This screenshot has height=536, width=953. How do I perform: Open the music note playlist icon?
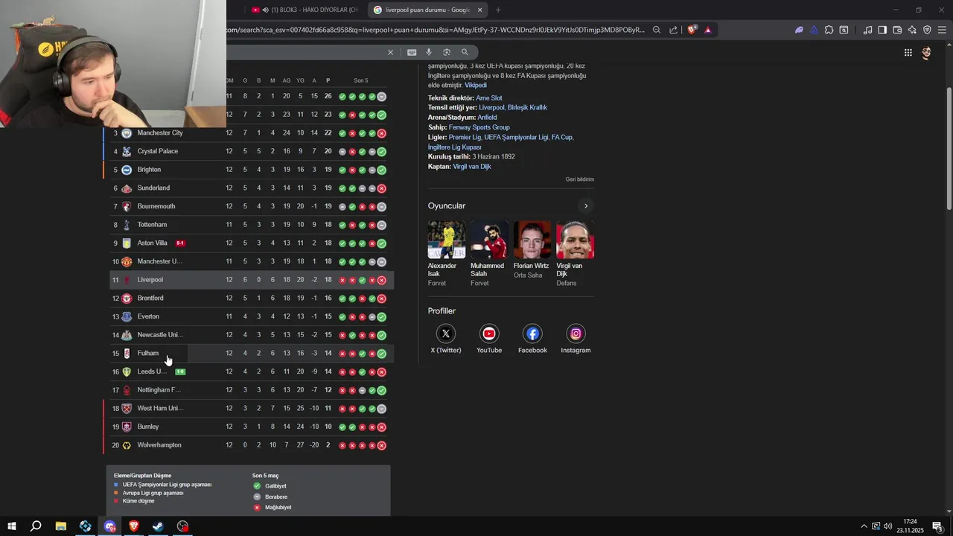click(x=867, y=31)
